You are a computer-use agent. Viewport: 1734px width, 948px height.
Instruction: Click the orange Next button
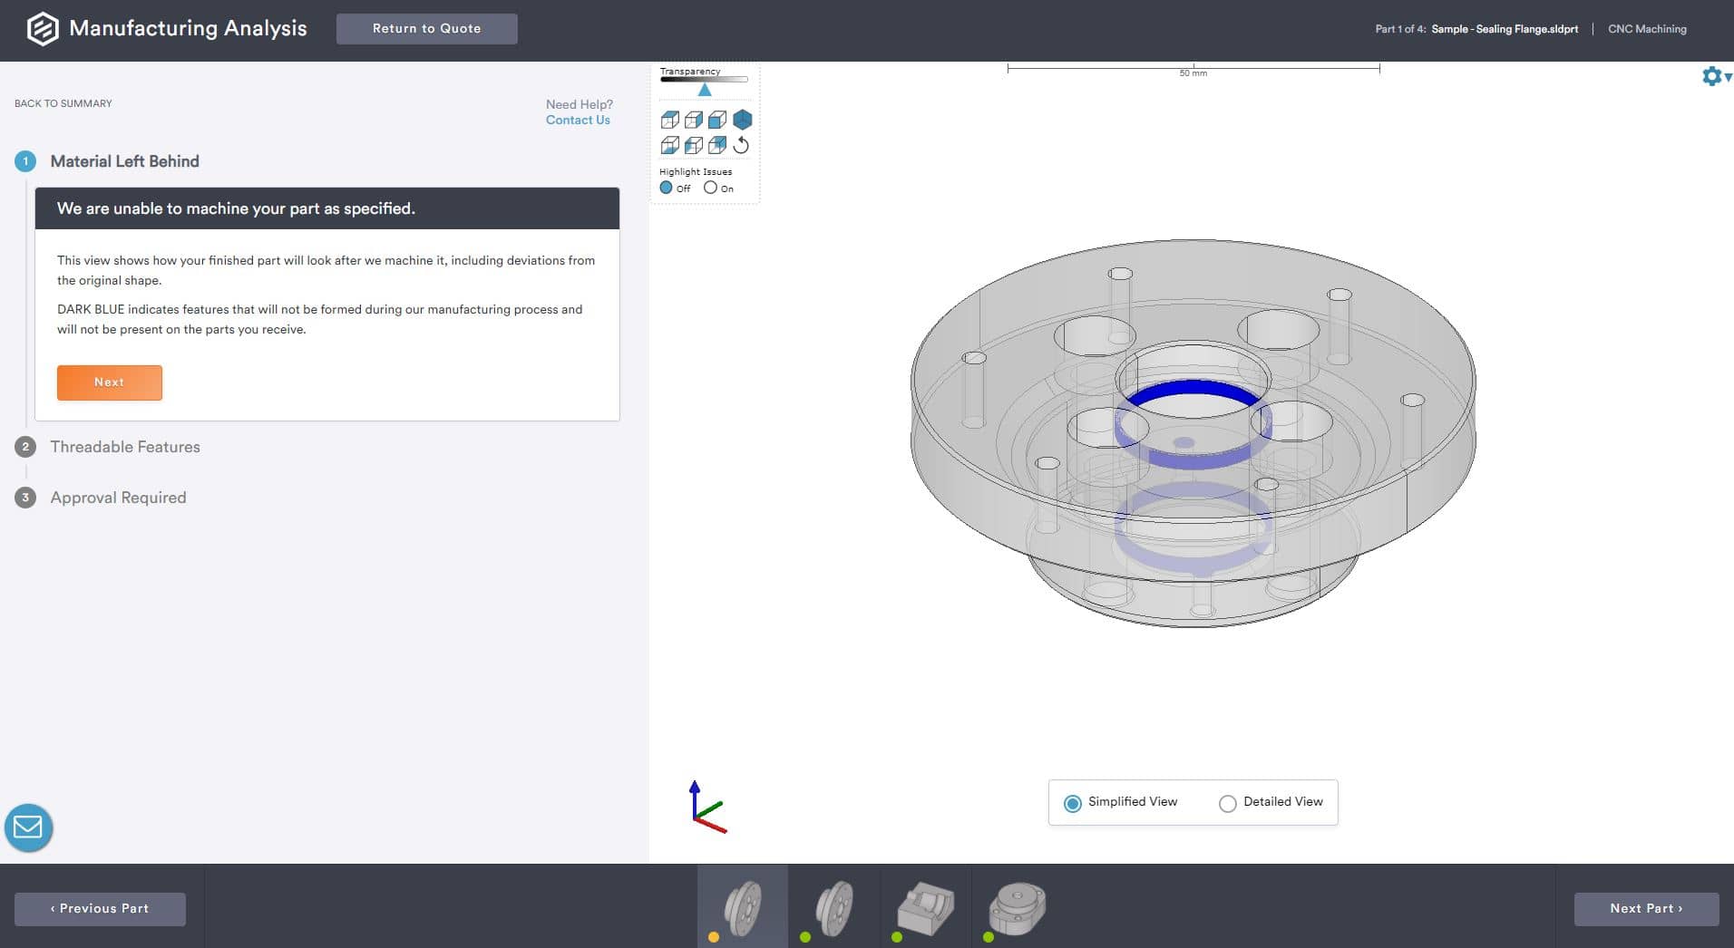(x=109, y=382)
